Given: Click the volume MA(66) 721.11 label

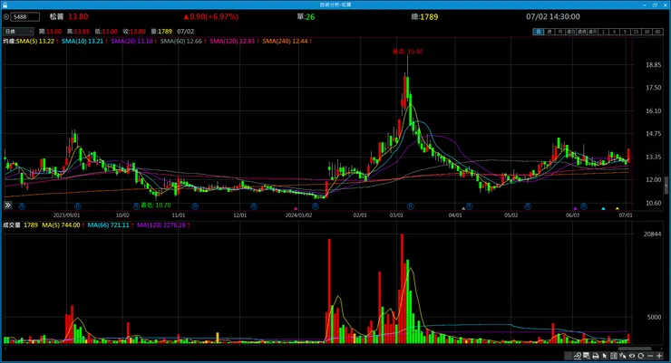Looking at the screenshot, I should (109, 225).
